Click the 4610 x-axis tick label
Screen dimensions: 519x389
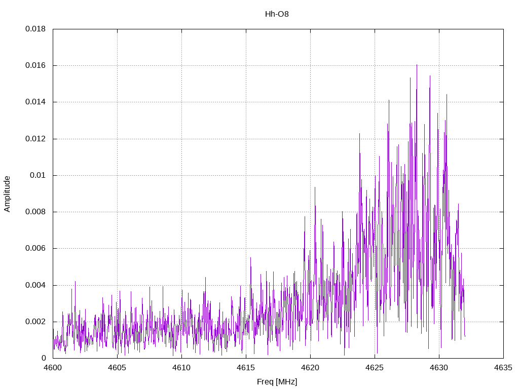182,368
